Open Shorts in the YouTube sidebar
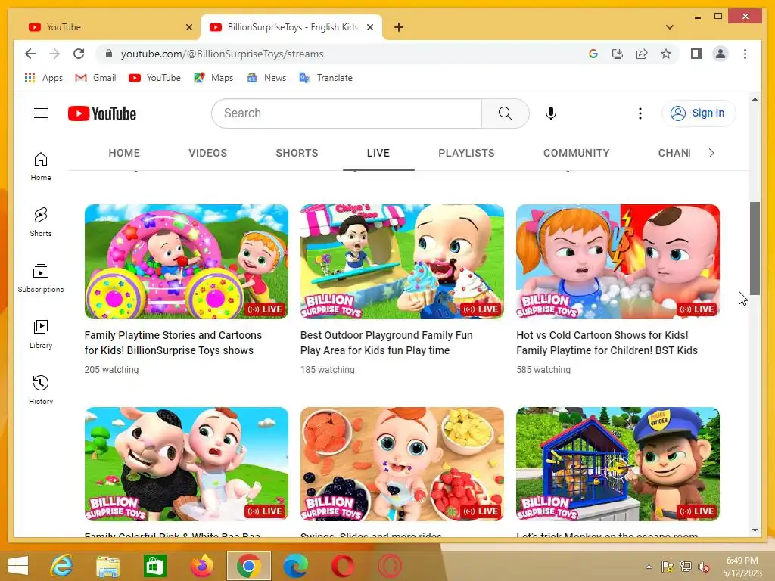This screenshot has width=775, height=581. click(x=41, y=222)
